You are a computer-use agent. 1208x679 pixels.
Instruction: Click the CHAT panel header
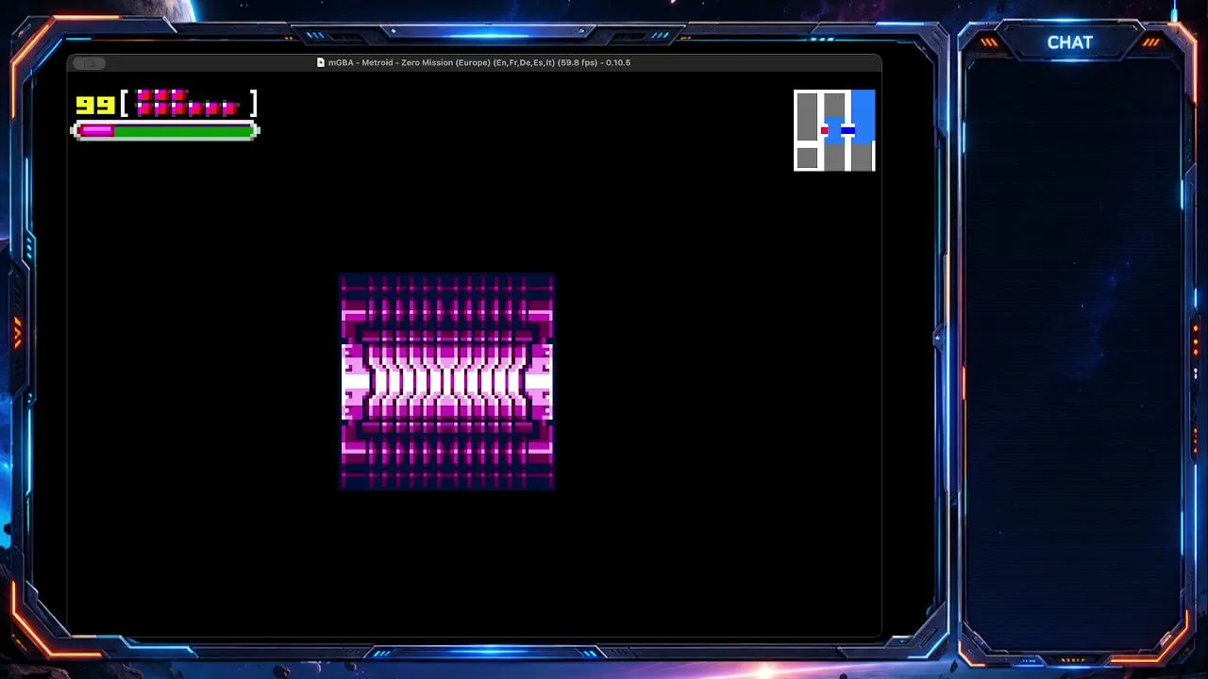pyautogui.click(x=1070, y=42)
